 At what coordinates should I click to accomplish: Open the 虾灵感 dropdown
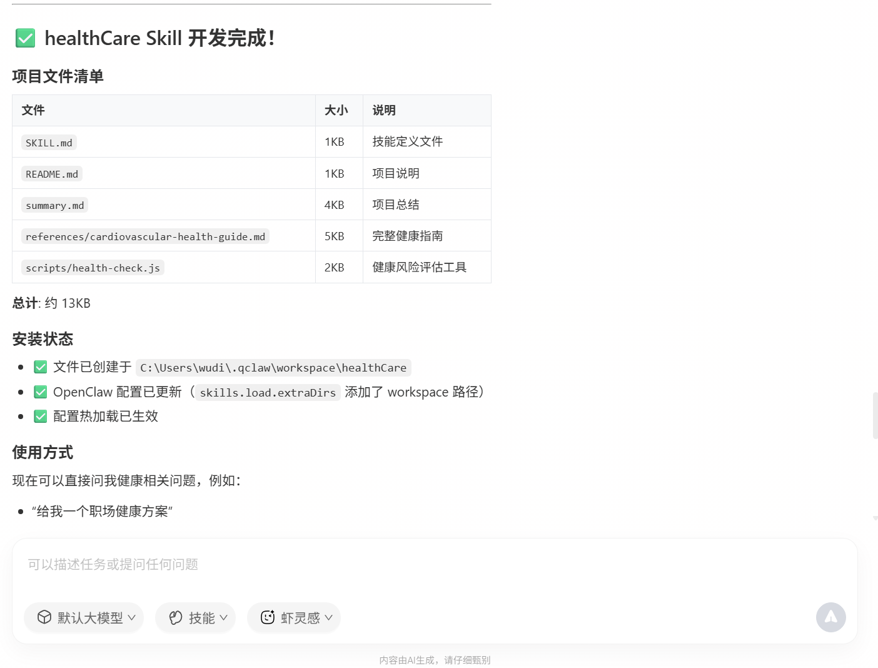point(293,617)
